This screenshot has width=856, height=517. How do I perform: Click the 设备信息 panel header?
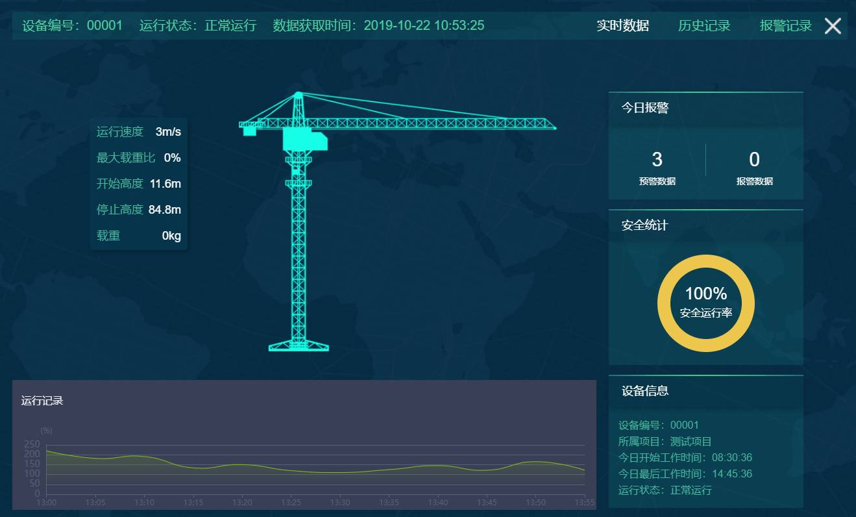coord(645,391)
